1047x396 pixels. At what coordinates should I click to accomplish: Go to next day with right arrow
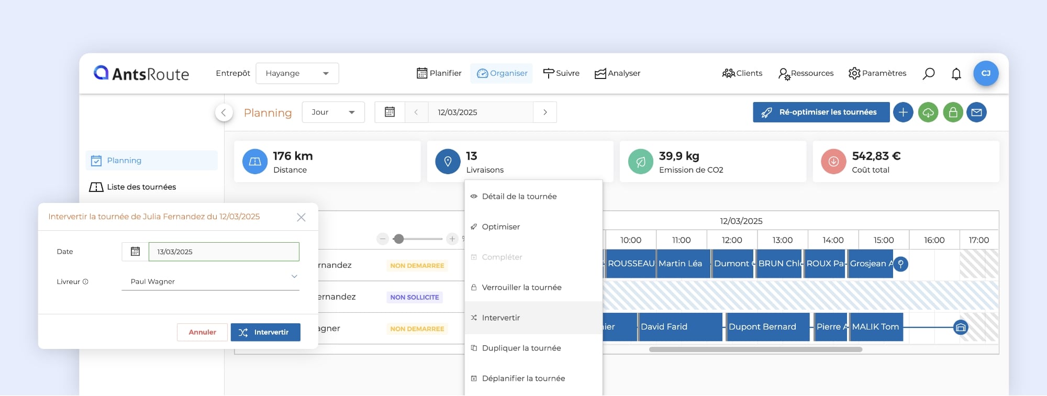545,112
